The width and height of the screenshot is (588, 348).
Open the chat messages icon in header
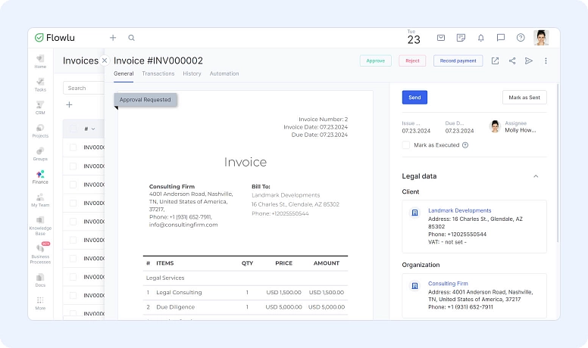point(501,38)
